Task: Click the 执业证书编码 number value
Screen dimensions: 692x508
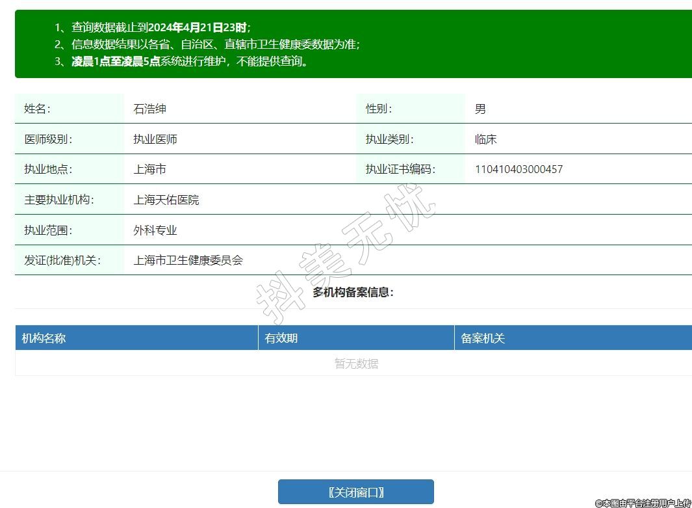Action: [x=519, y=169]
